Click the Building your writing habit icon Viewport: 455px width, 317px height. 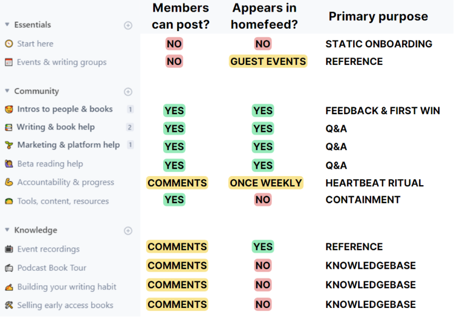click(x=9, y=287)
